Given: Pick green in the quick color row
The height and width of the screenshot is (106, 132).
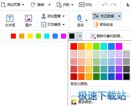Looking at the screenshot, I should point(38,36).
